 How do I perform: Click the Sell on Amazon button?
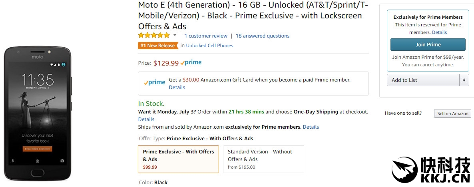[452, 113]
